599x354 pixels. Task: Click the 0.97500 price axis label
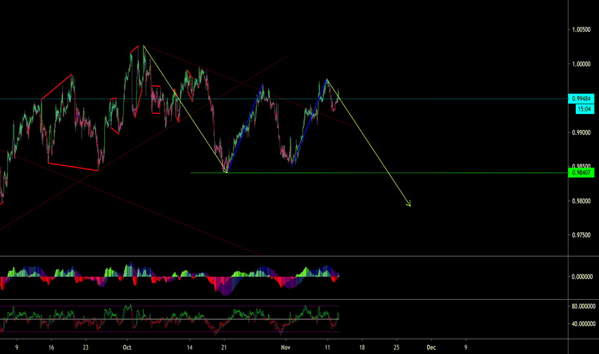(x=581, y=235)
